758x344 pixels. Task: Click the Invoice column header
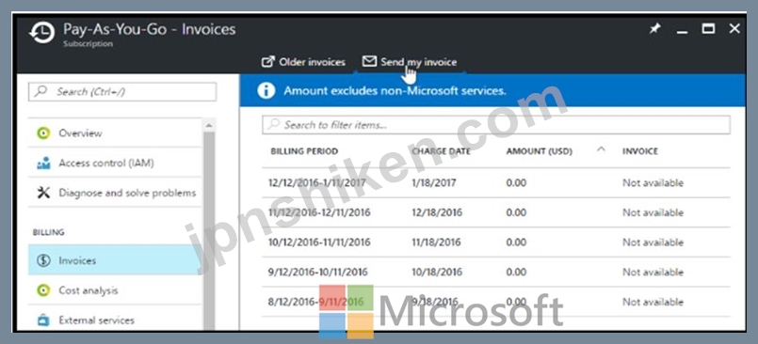[640, 151]
